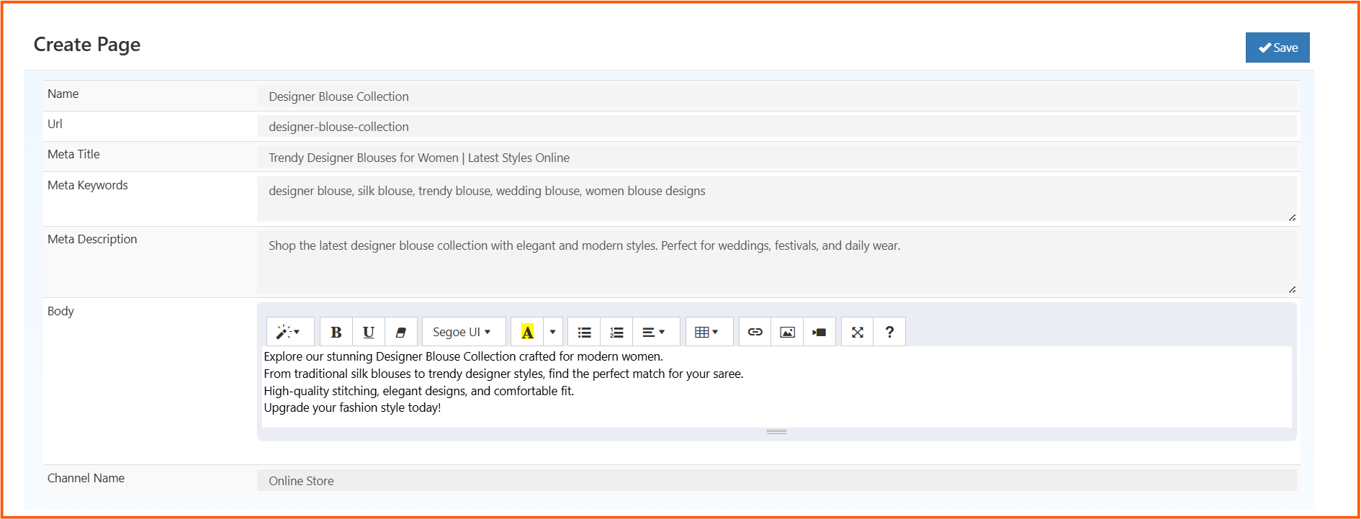1361x519 pixels.
Task: Insert an unordered bullet list
Action: coord(584,332)
